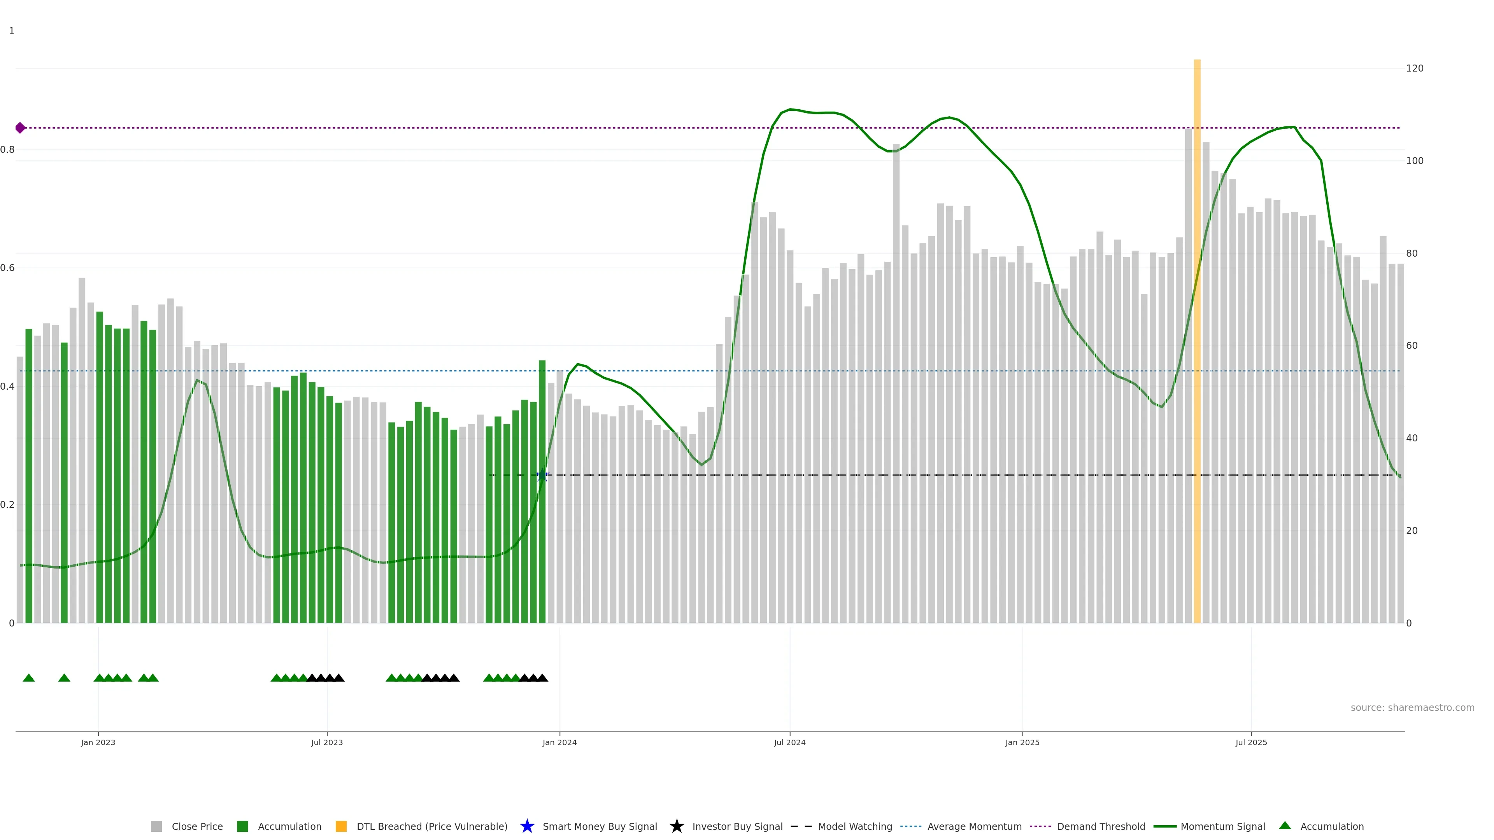Click the gray Close Price legend square
Screen dimensions: 1494x840
click(156, 826)
